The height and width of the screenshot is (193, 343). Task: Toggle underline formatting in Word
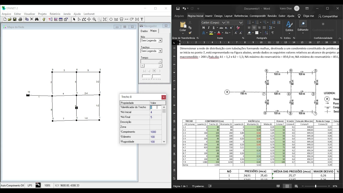point(214,28)
